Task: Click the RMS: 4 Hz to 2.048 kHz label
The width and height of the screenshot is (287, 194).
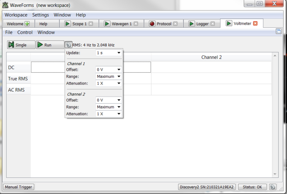Action: [x=93, y=45]
